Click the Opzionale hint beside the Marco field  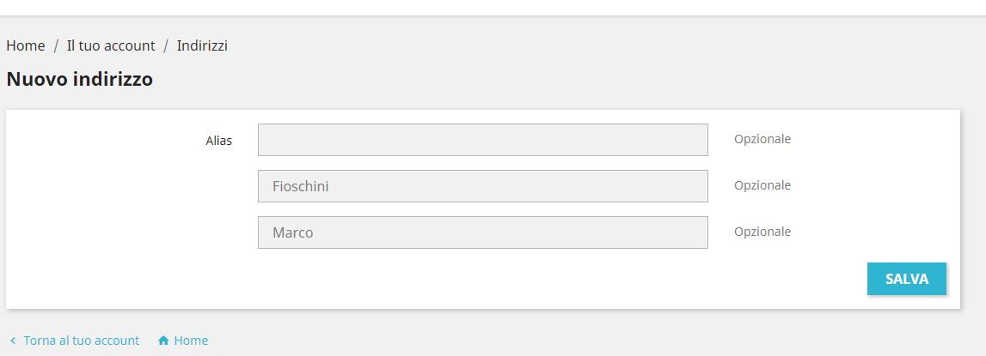tap(762, 232)
